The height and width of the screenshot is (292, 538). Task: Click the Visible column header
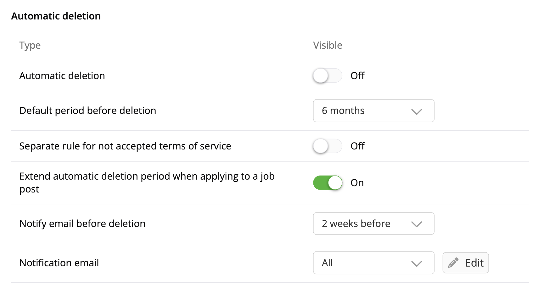click(328, 46)
